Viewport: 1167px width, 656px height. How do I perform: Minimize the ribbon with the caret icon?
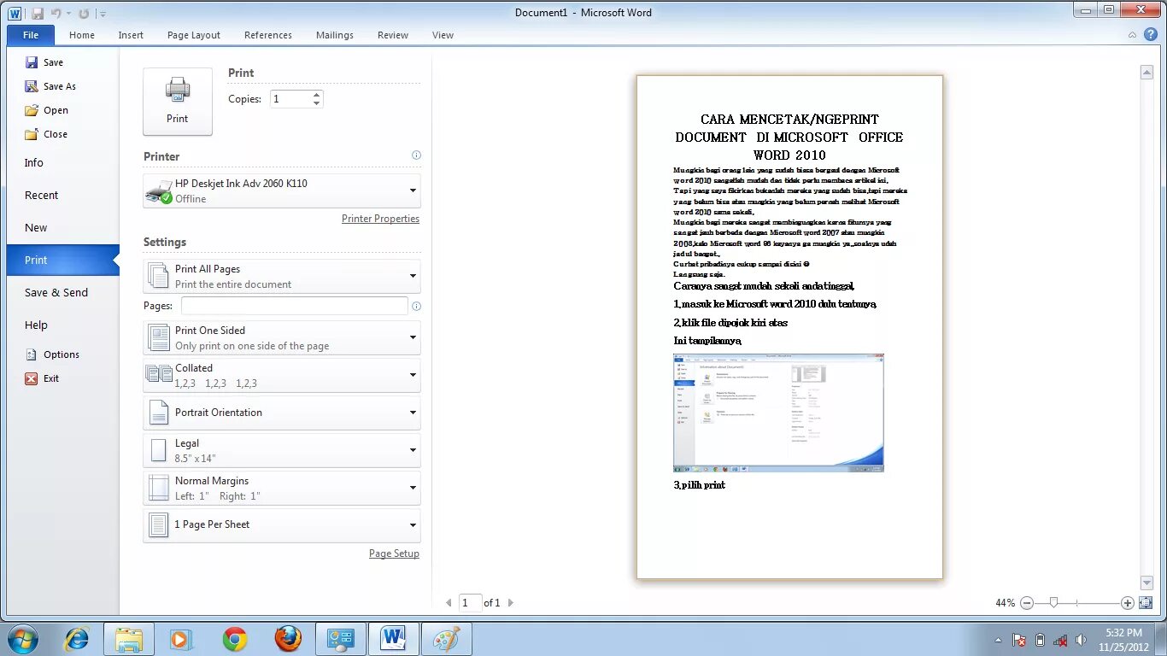pos(1132,35)
